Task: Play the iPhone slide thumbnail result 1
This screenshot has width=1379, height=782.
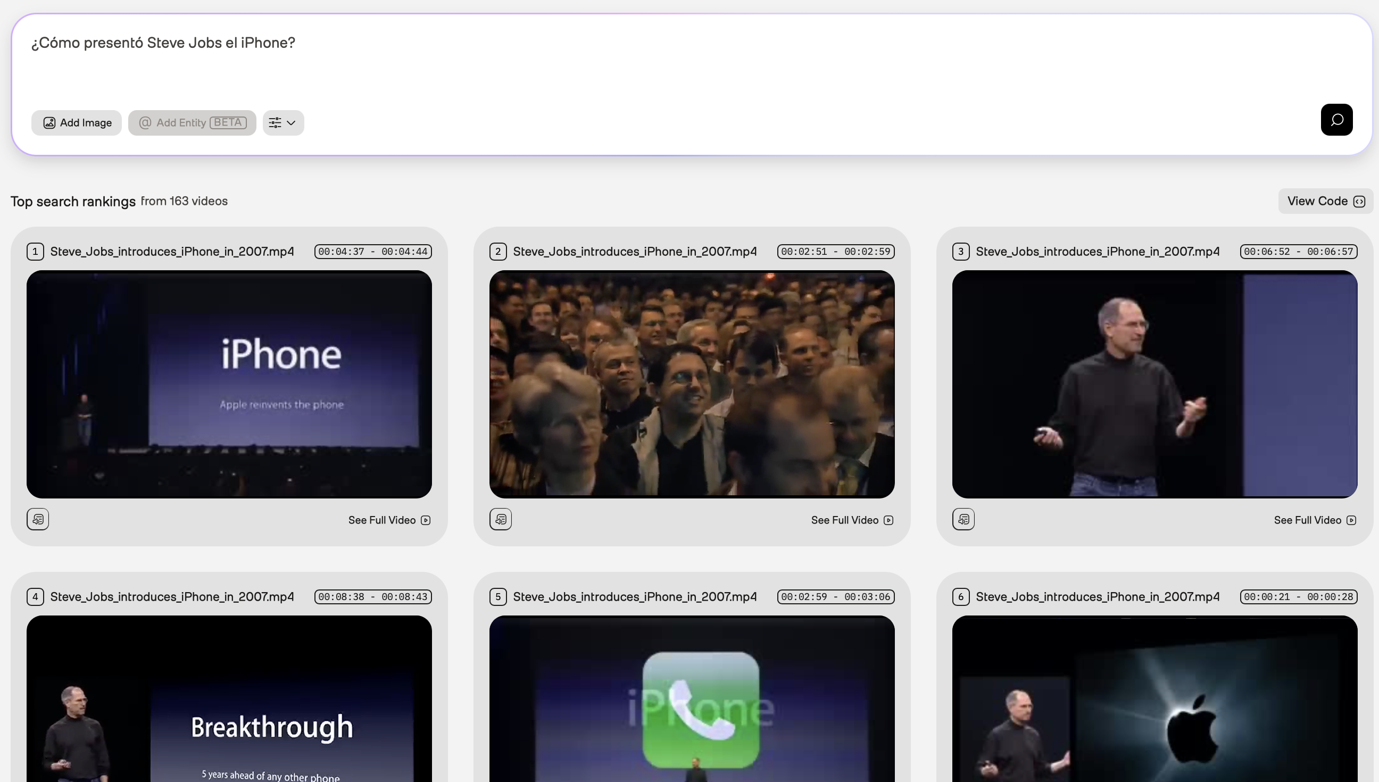Action: [229, 384]
